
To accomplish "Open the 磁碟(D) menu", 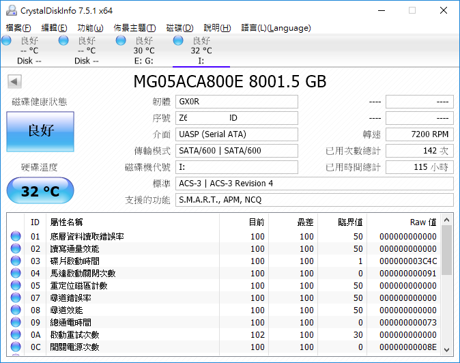I will click(x=179, y=28).
